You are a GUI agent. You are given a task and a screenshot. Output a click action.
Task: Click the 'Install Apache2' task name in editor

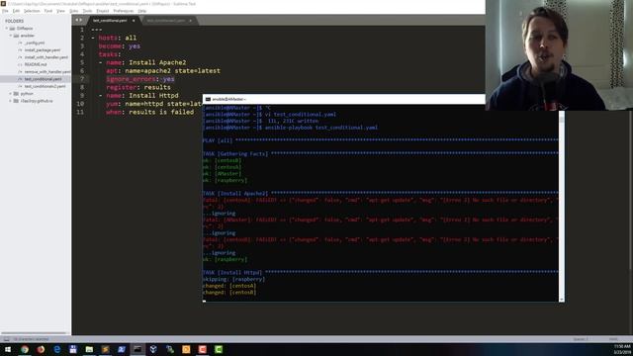(157, 62)
